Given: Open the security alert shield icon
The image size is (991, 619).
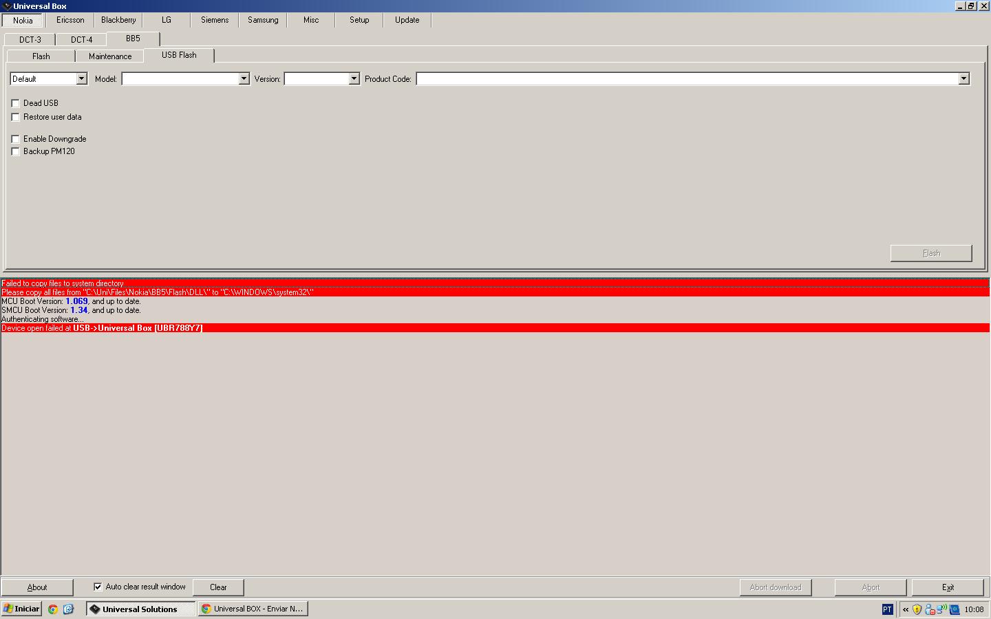Looking at the screenshot, I should tap(917, 609).
